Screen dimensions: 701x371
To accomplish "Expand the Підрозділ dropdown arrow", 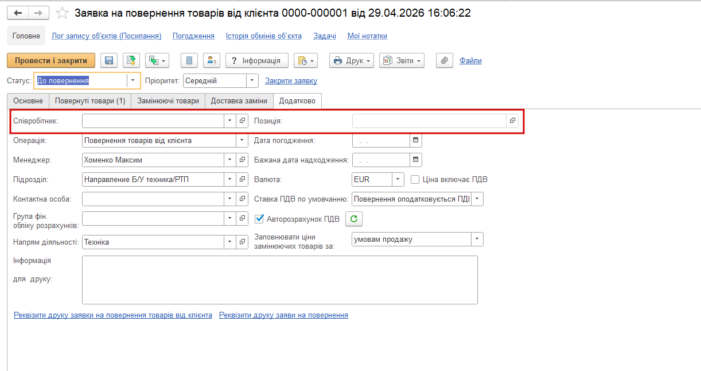I will (x=229, y=180).
